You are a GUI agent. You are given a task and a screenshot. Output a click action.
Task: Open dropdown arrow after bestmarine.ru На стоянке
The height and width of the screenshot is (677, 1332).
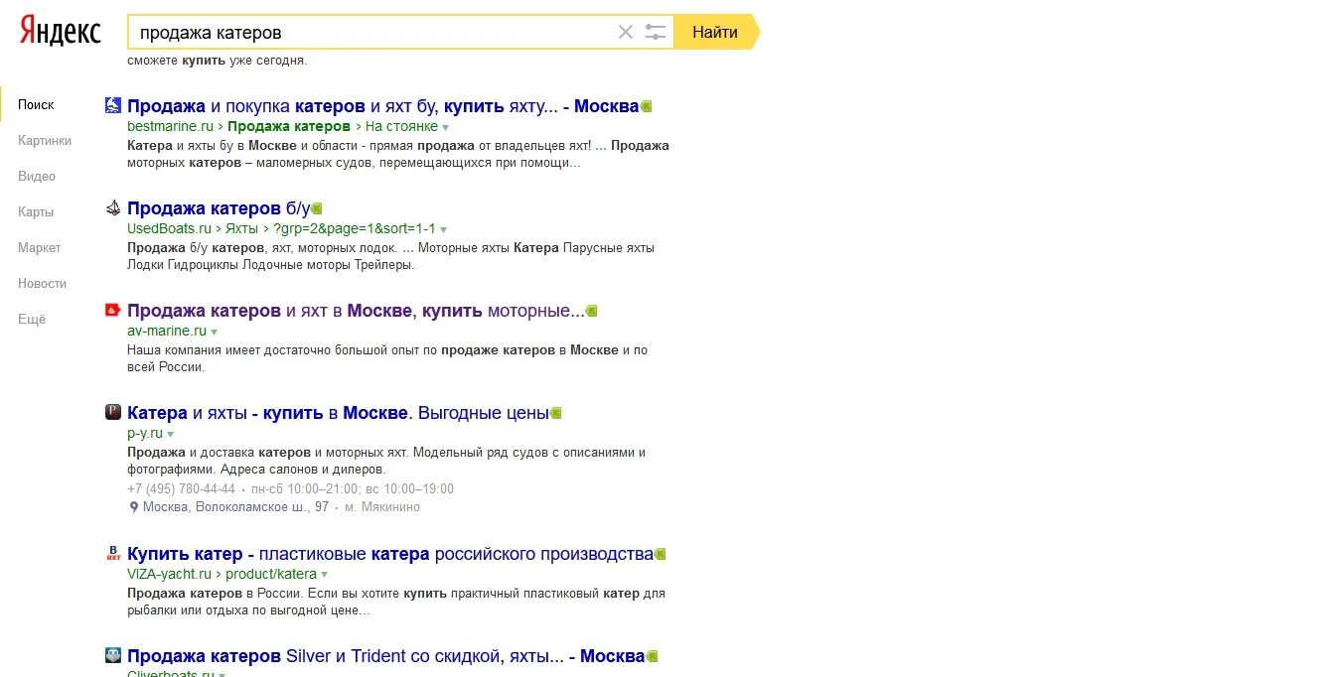(446, 127)
